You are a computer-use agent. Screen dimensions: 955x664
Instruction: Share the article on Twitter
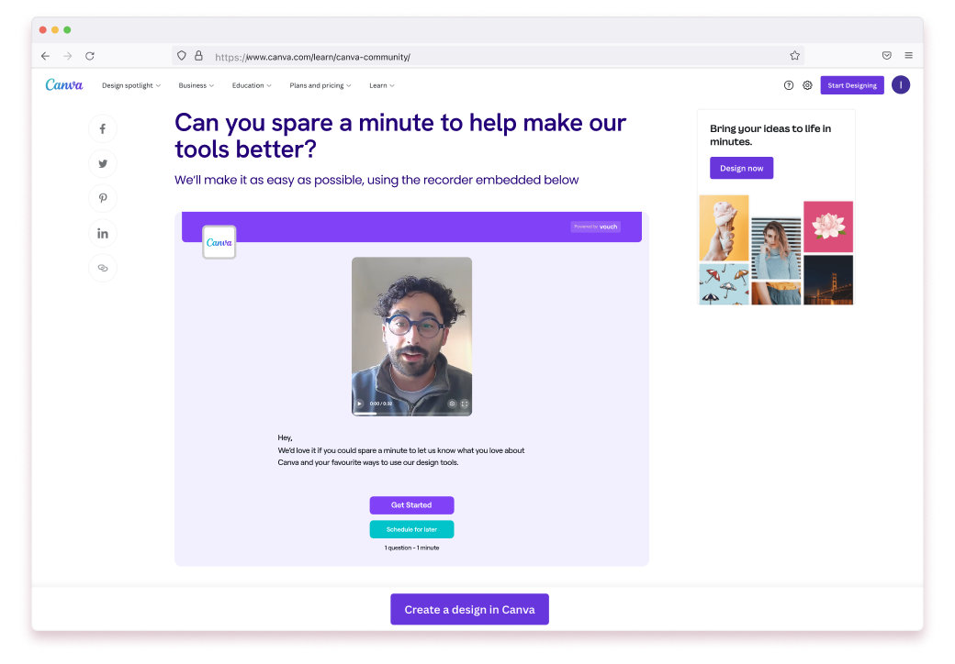click(103, 163)
